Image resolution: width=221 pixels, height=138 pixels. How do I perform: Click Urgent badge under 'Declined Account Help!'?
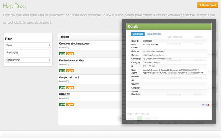point(70,71)
